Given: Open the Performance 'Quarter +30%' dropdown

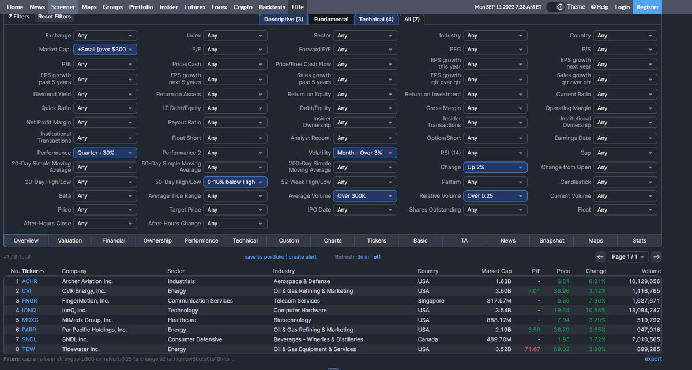Looking at the screenshot, I should pos(105,152).
